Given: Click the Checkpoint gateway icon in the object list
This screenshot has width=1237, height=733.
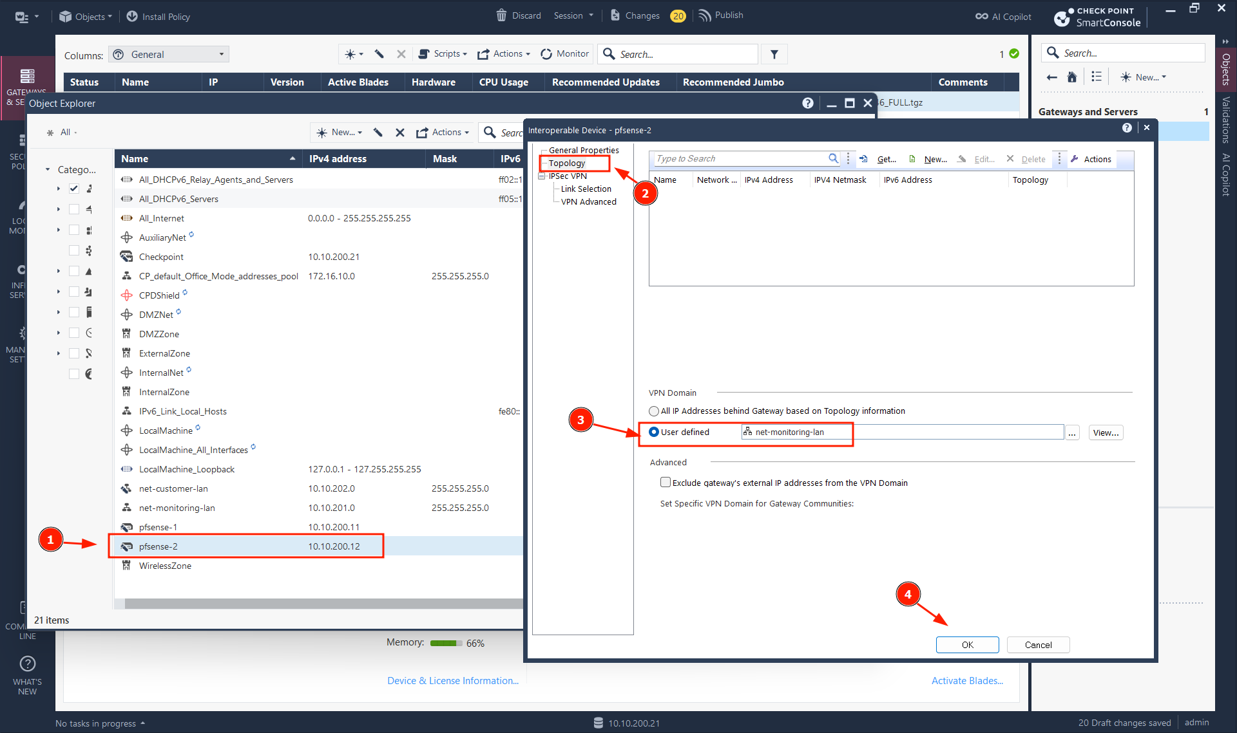Looking at the screenshot, I should [x=126, y=257].
